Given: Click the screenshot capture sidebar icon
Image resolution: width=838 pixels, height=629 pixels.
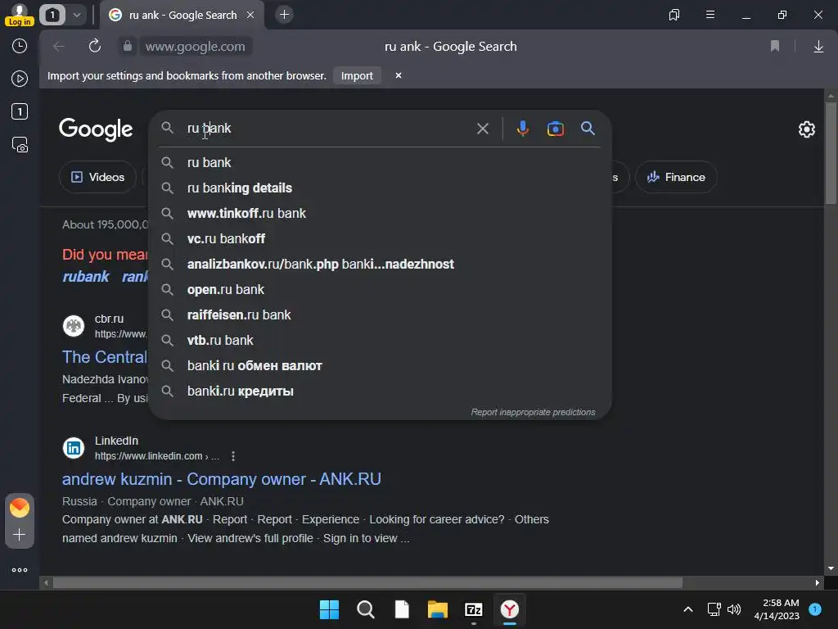Looking at the screenshot, I should (x=20, y=145).
